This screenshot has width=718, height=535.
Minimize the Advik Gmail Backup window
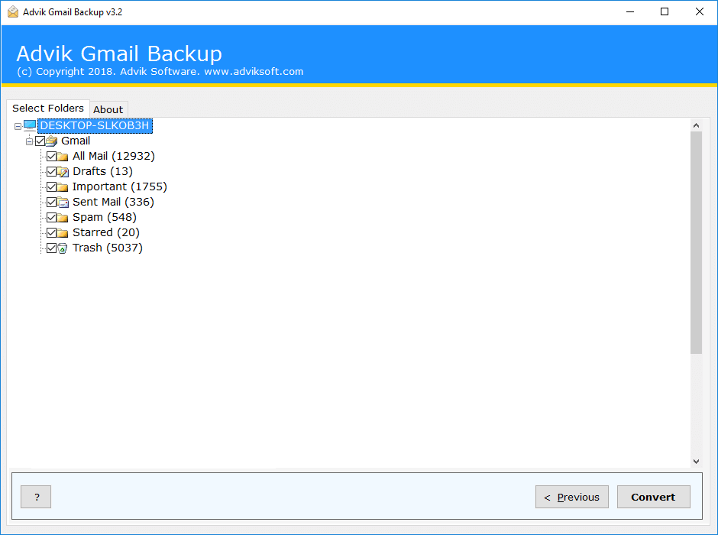coord(630,12)
